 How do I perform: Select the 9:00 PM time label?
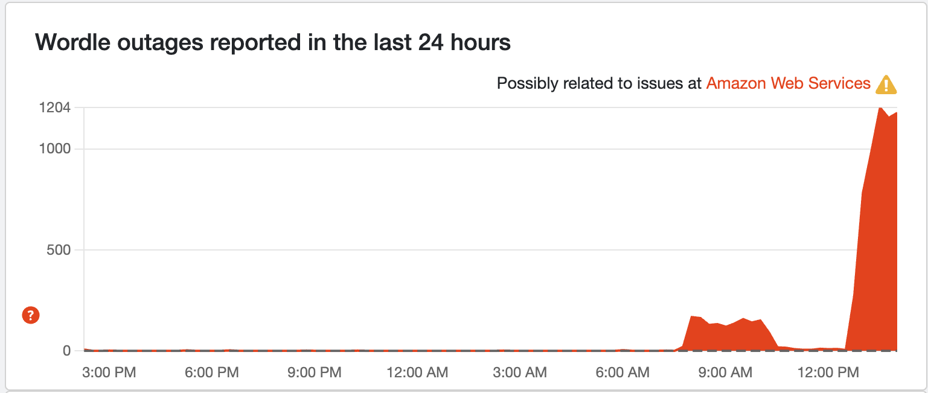315,372
